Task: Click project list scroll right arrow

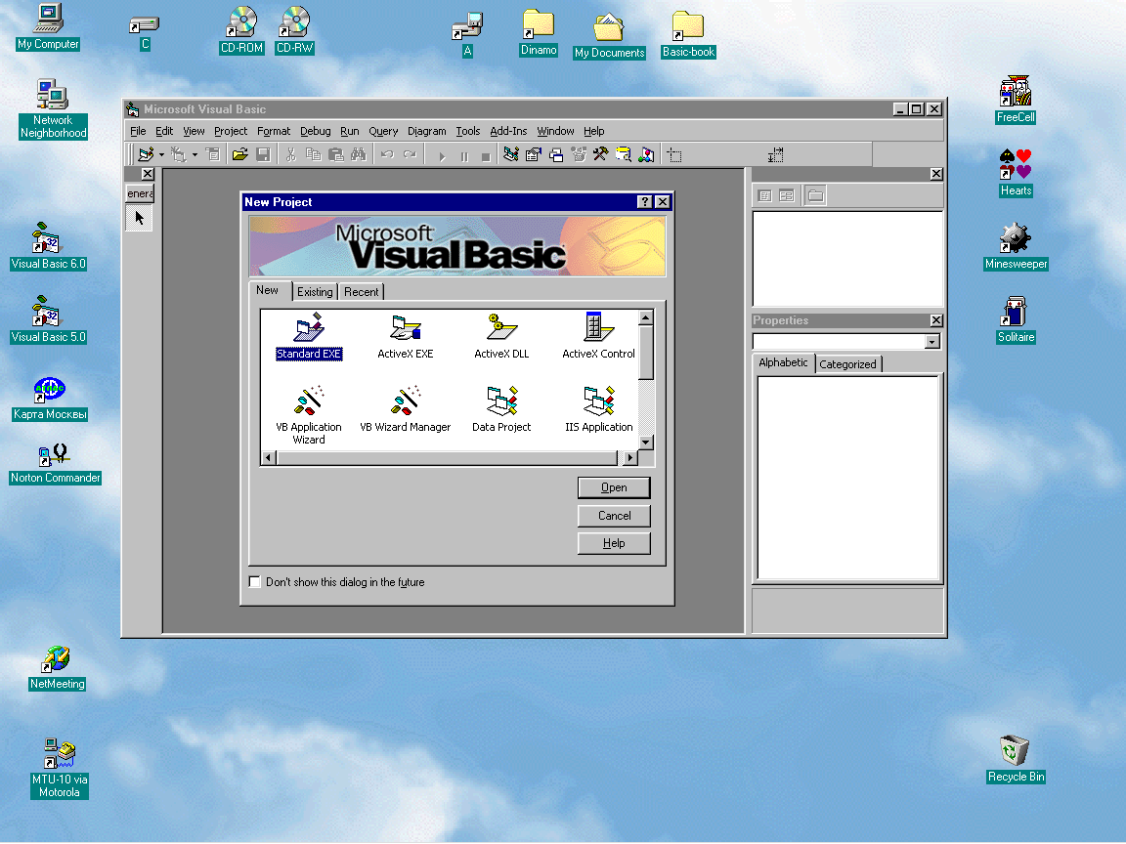Action: pos(629,458)
